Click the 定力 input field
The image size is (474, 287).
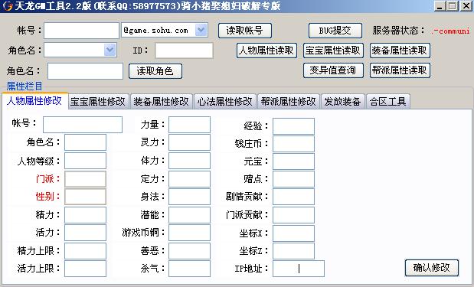tap(190, 179)
